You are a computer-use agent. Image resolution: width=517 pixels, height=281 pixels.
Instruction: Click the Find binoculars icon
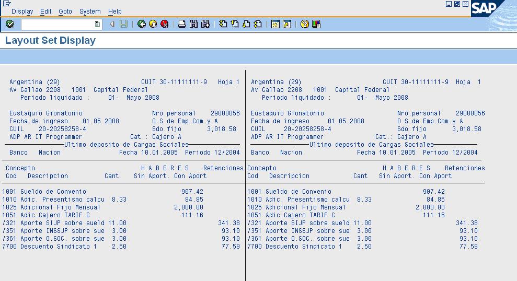[x=194, y=24]
